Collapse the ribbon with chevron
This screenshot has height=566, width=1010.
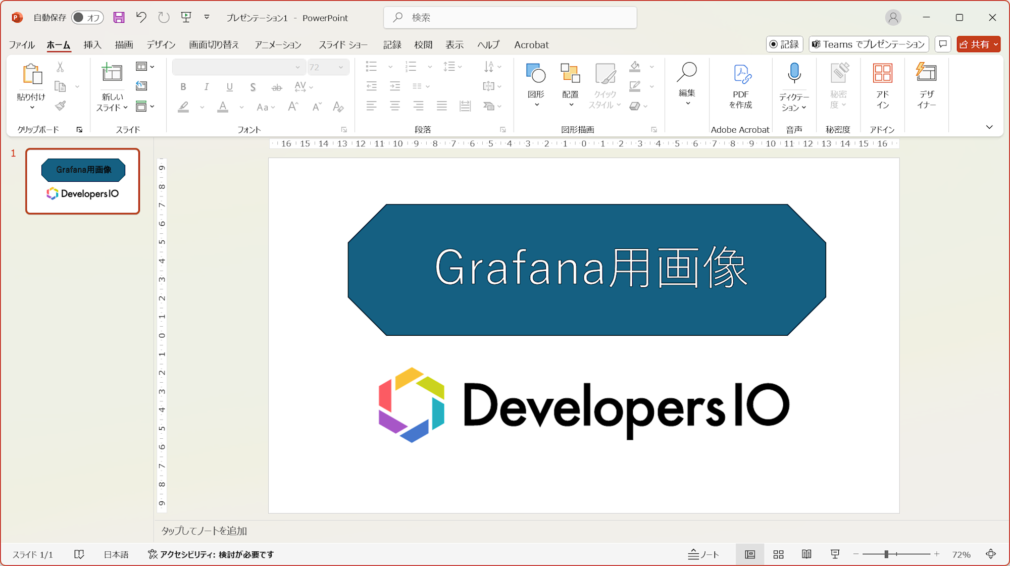pyautogui.click(x=989, y=127)
